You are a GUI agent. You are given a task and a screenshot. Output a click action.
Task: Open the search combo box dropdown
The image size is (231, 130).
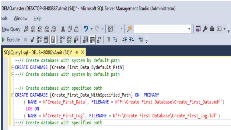189,29
